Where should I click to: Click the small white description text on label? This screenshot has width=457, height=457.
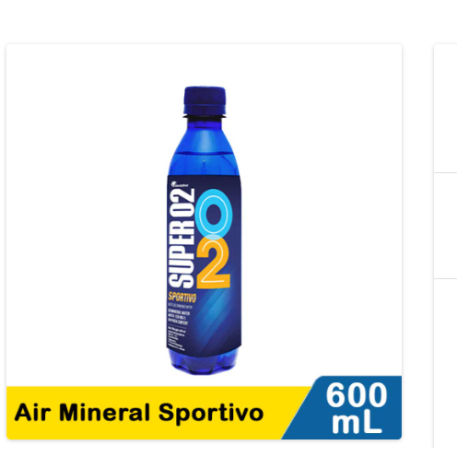point(179,317)
